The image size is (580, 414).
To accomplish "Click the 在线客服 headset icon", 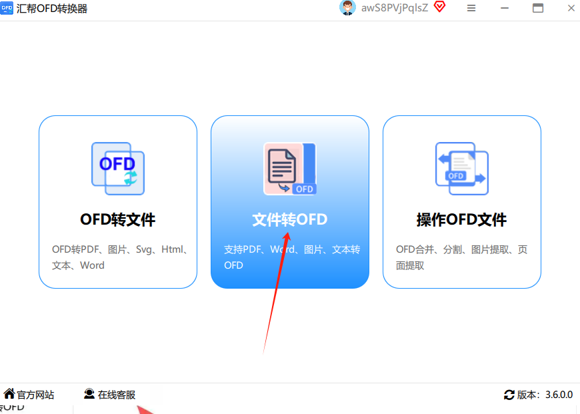I will click(x=89, y=393).
